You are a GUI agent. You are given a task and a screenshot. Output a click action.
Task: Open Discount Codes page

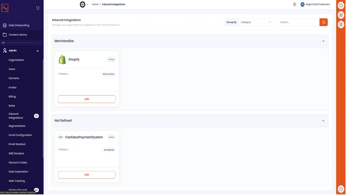(x=18, y=162)
